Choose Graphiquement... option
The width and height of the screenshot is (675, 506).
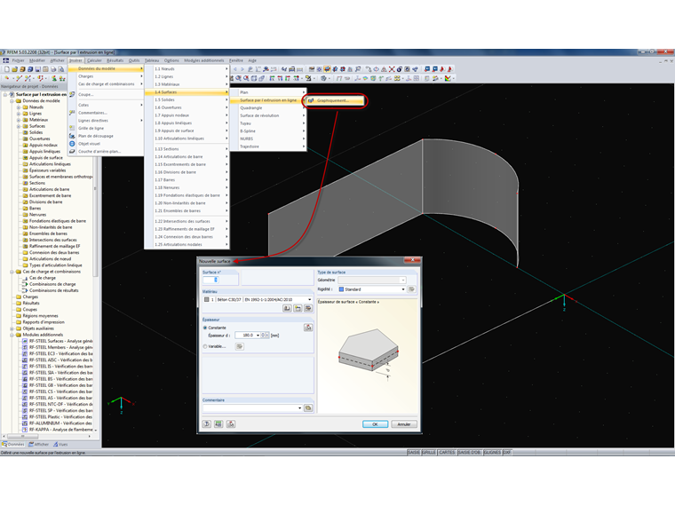point(335,100)
